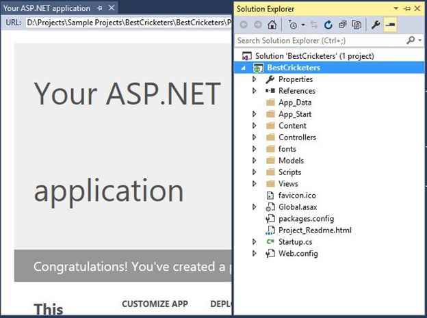Select the Global.asax file icon
This screenshot has height=318, width=427.
coord(270,207)
